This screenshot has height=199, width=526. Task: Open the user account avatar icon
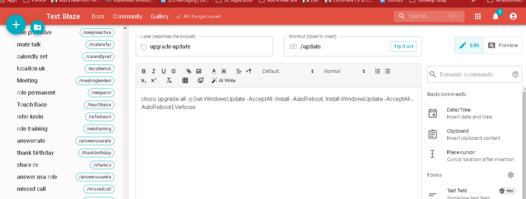(513, 16)
